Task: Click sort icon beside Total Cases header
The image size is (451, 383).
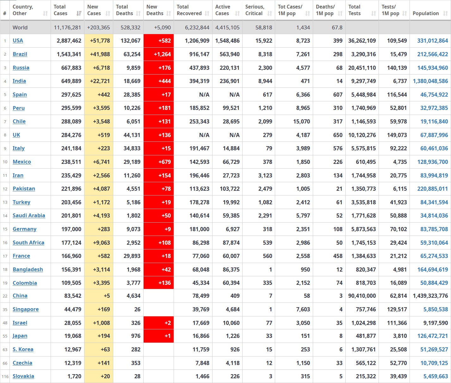Action: tap(79, 14)
